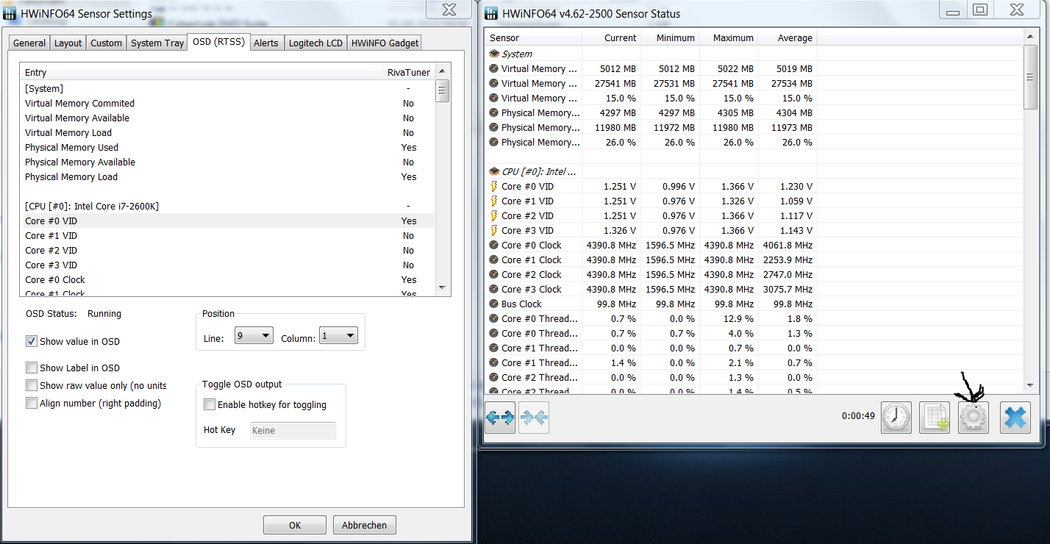This screenshot has height=544, width=1050.
Task: Click the HWiNFO64 Sensor Settings title icon
Action: click(x=11, y=12)
